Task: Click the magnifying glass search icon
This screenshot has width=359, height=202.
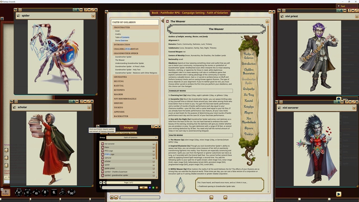Action: (x=100, y=187)
